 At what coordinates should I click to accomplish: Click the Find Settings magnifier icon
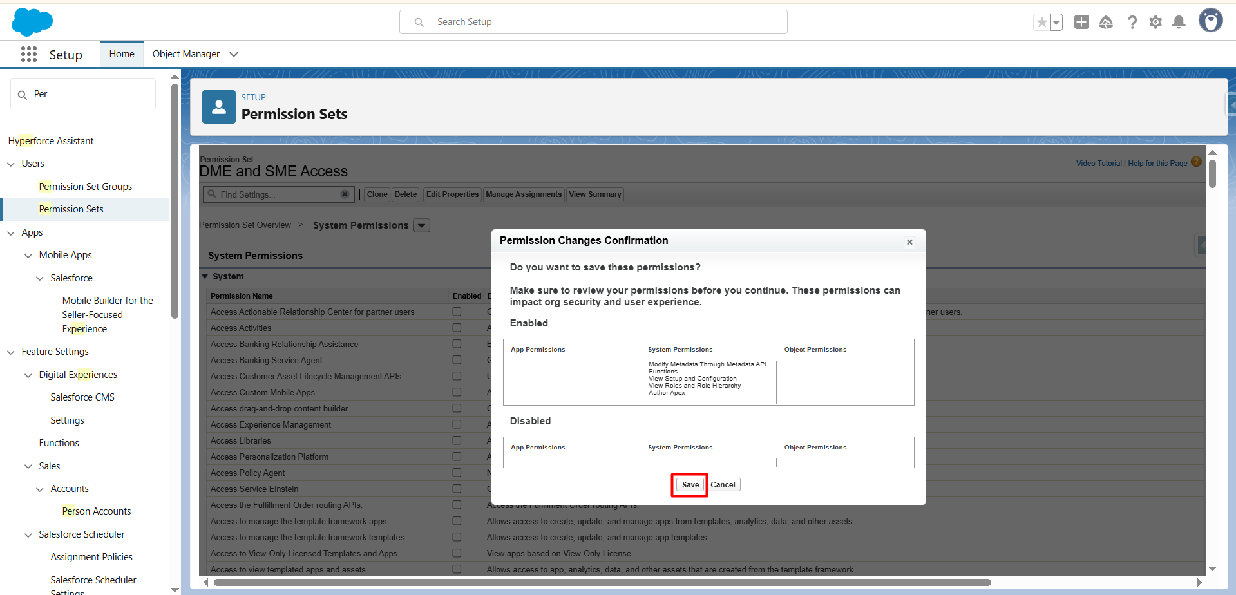pyautogui.click(x=212, y=194)
